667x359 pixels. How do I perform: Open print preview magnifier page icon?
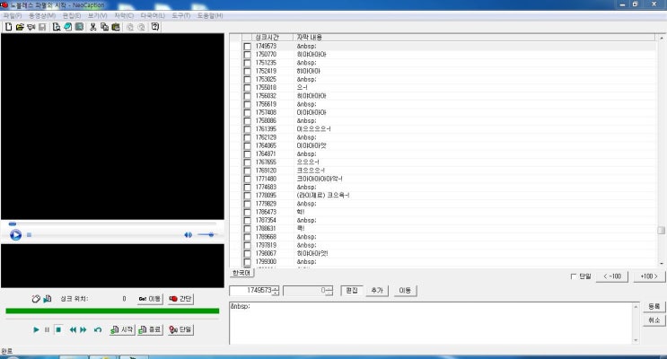57,27
